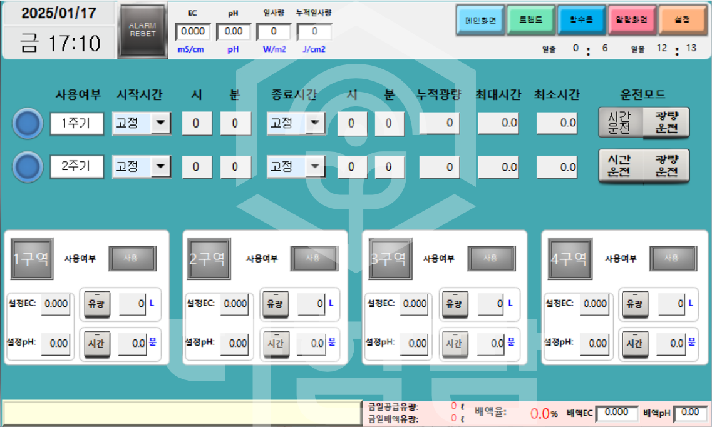Toggle 사용 button in 1구역 panel
Screen dimensions: 712x427
[x=132, y=258]
